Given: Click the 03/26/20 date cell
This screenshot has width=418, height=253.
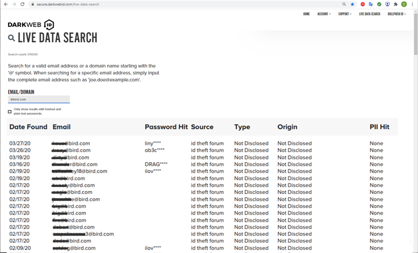Looking at the screenshot, I should [x=20, y=150].
